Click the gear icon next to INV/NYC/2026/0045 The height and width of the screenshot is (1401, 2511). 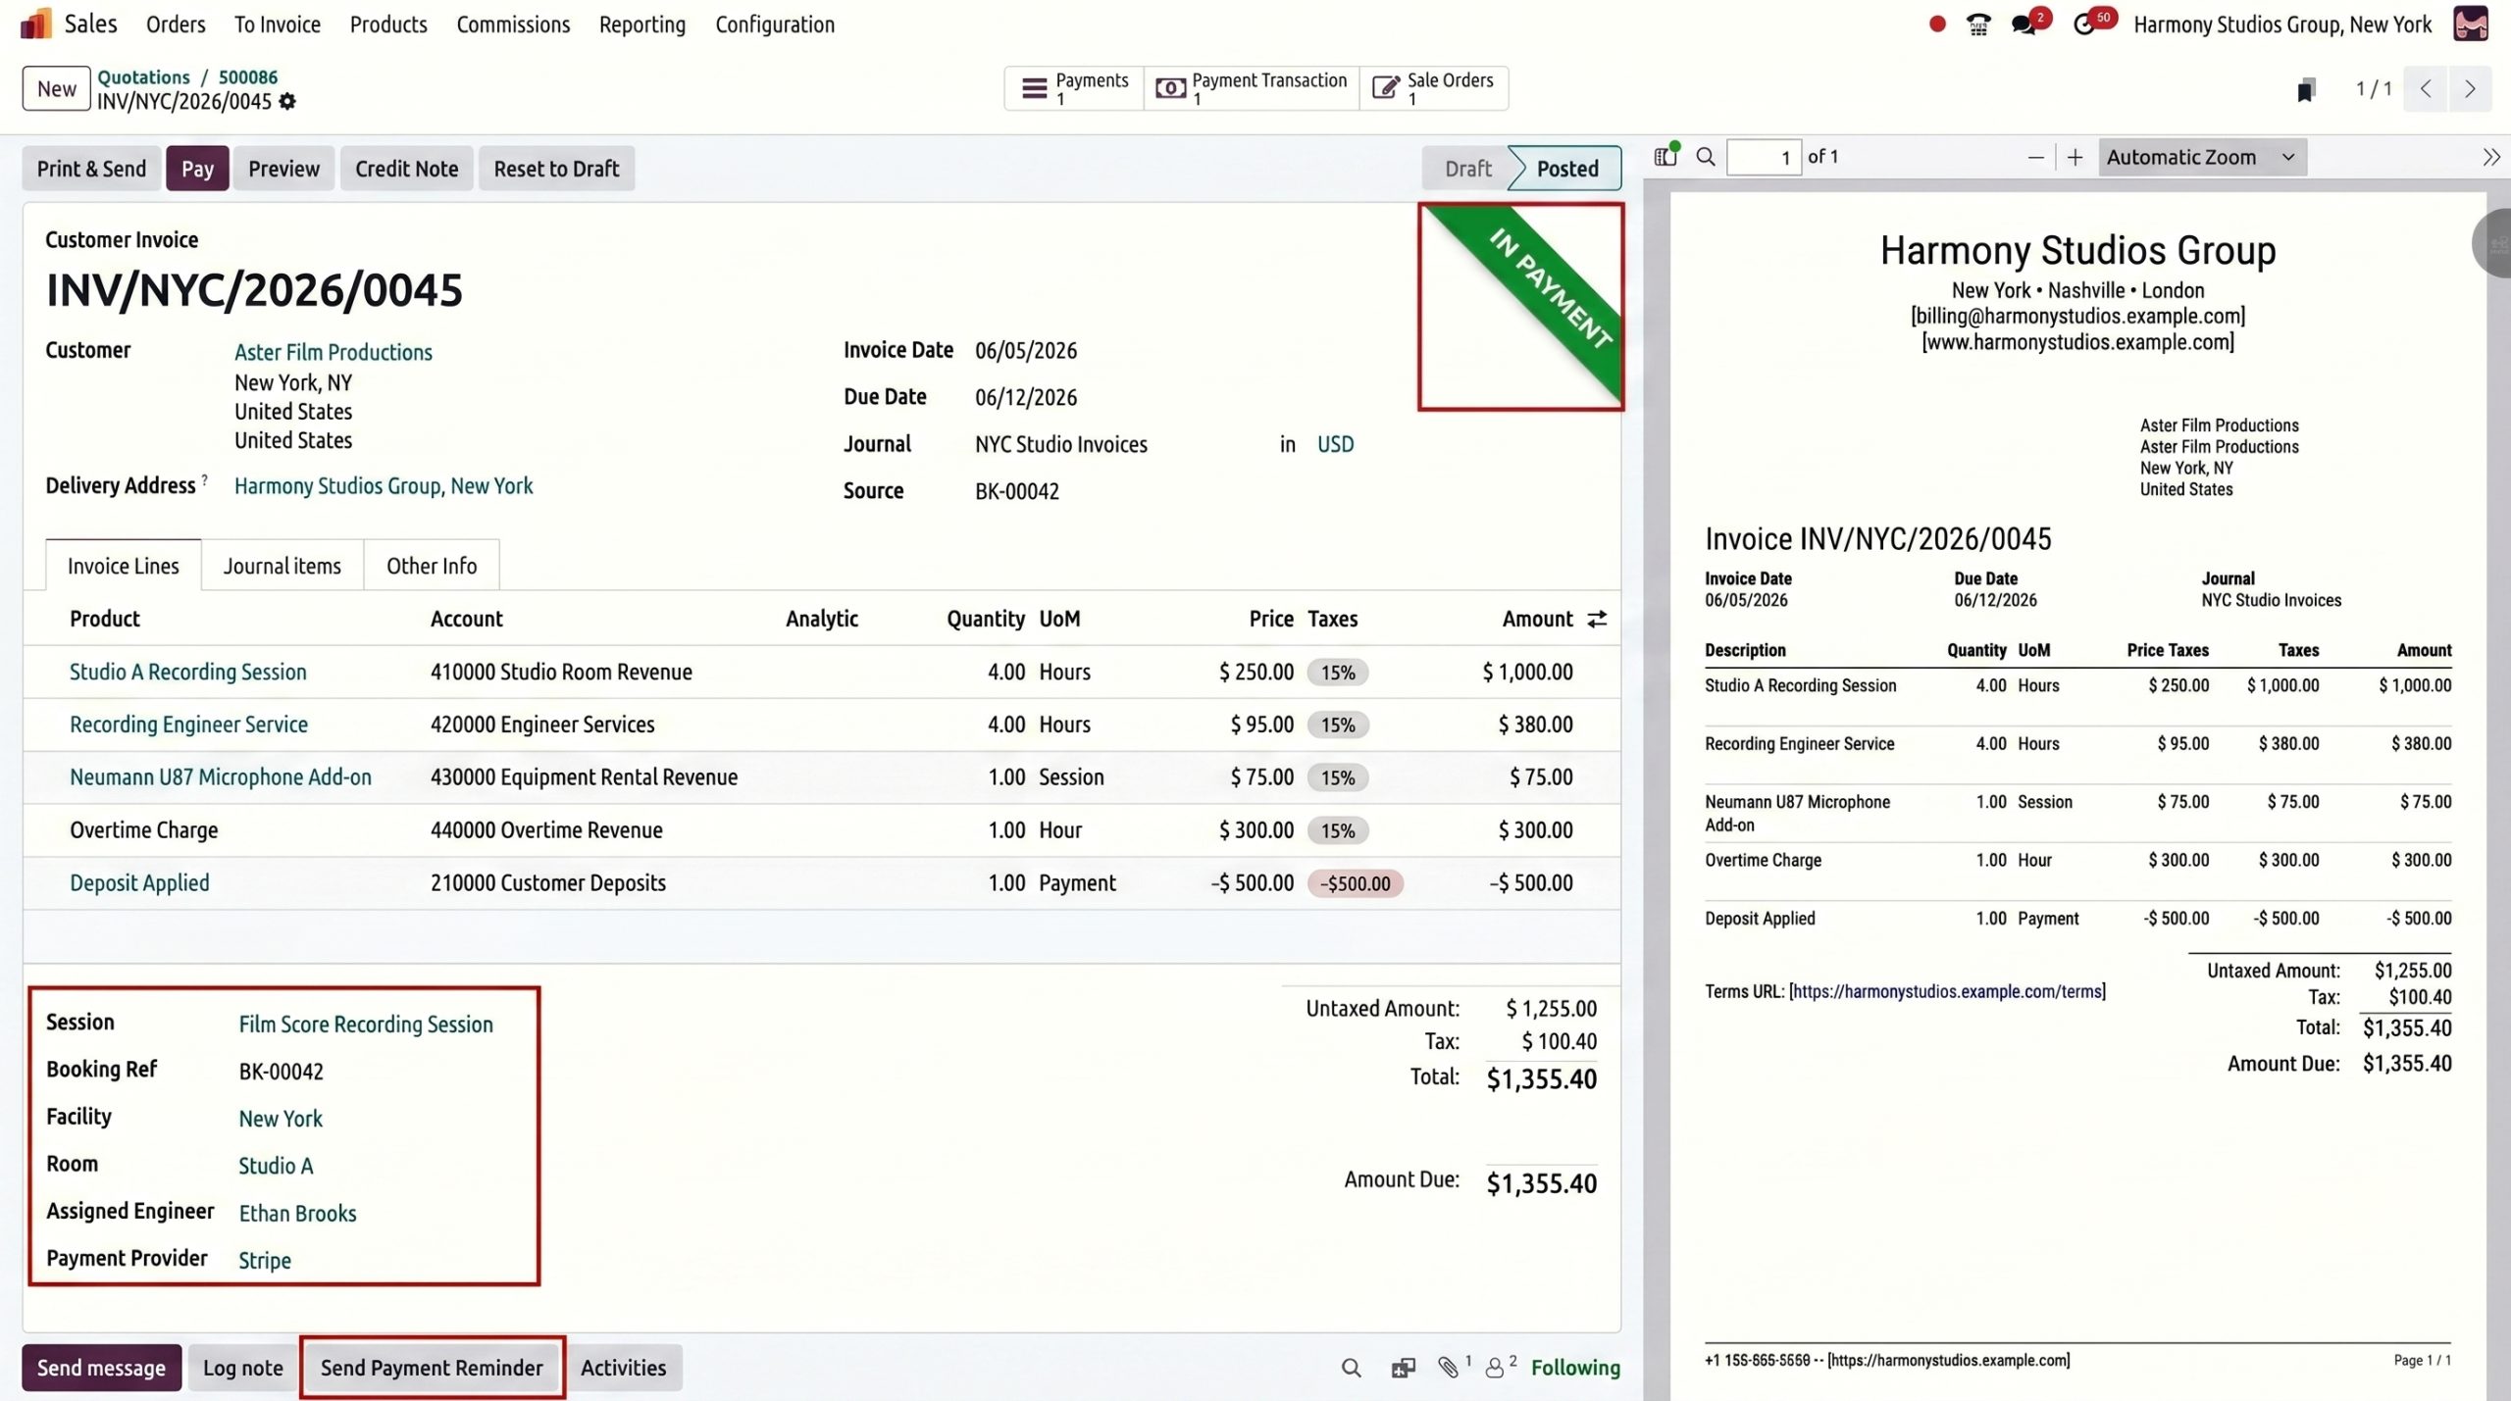pos(287,101)
